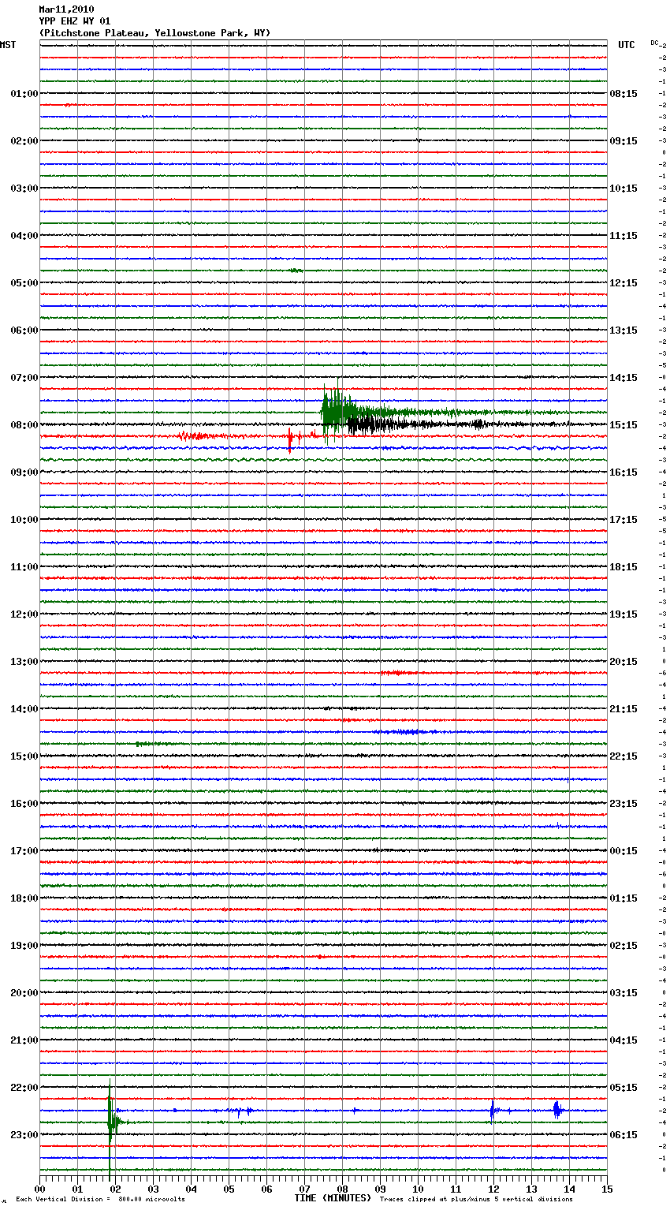Click the blue burst near minute 14 after 22:00
Screen dimensions: 670x1210
click(557, 1110)
